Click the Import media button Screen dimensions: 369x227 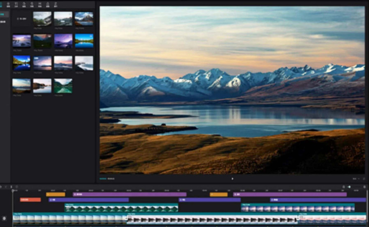pos(22,19)
